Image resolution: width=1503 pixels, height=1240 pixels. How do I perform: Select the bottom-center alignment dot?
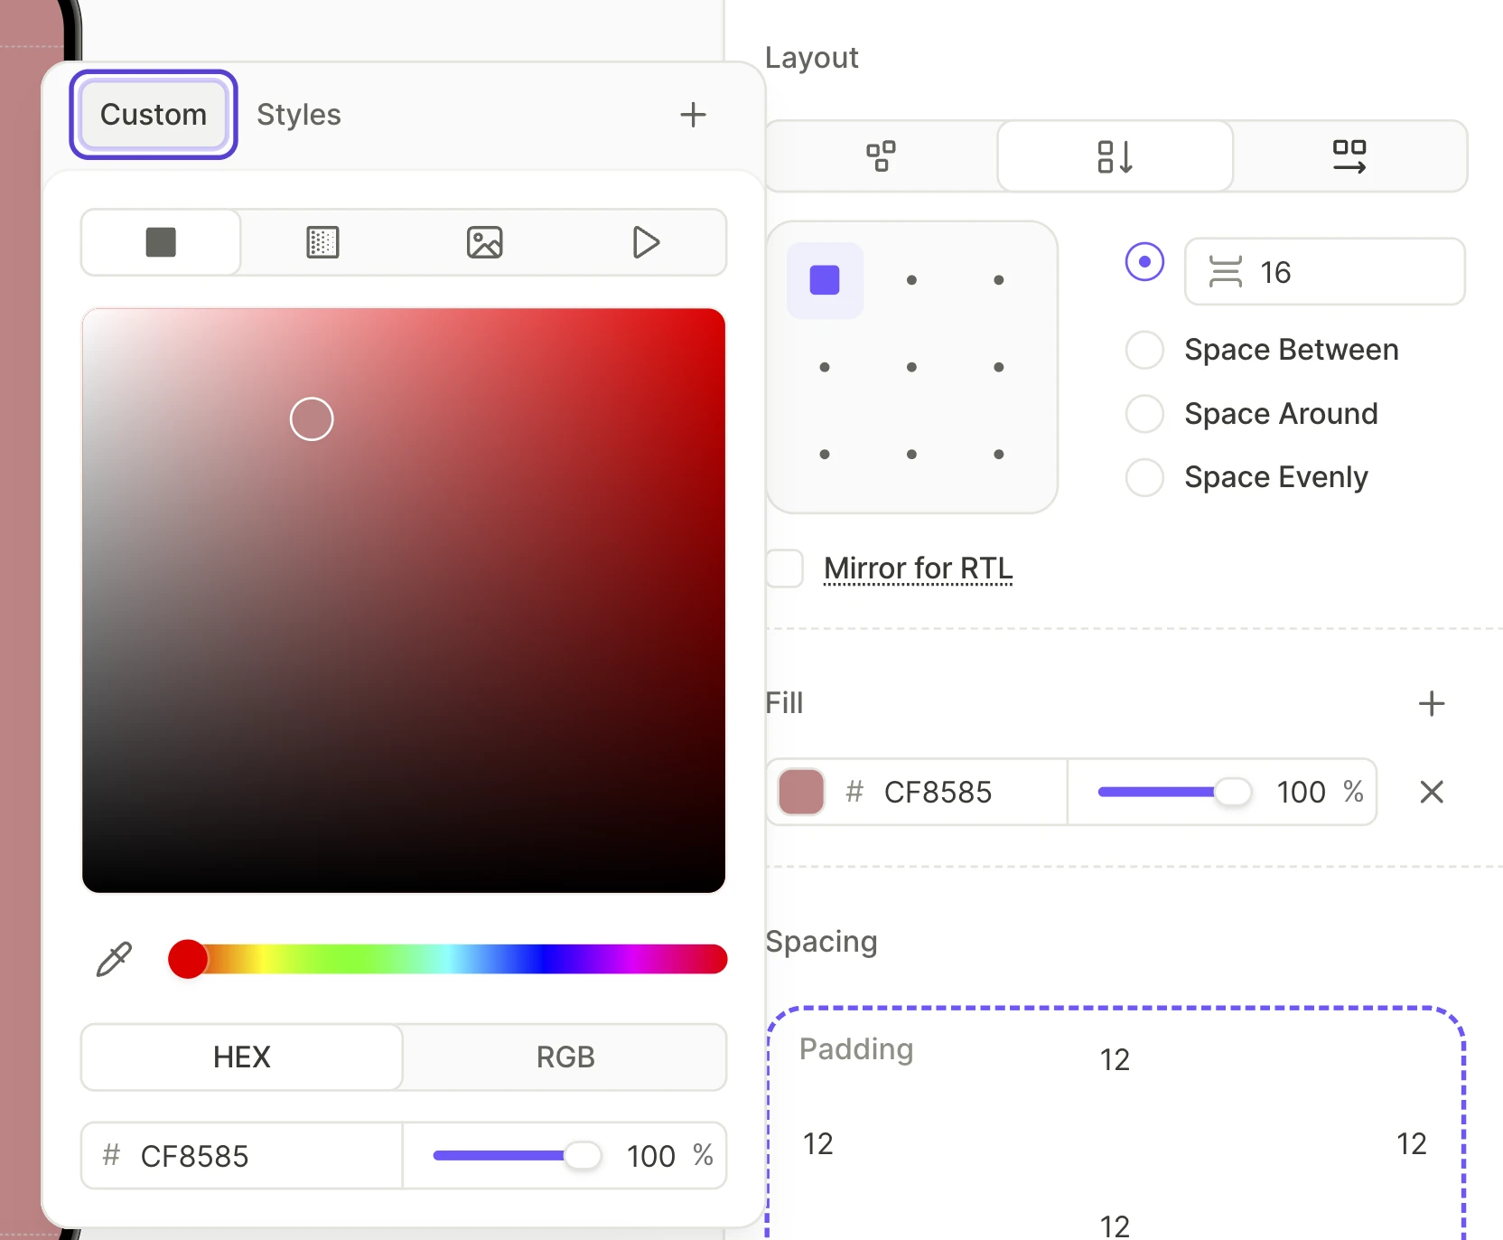click(x=911, y=454)
